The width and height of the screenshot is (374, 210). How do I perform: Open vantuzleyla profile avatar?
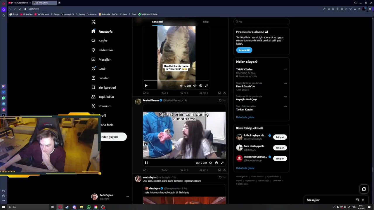coord(138,179)
